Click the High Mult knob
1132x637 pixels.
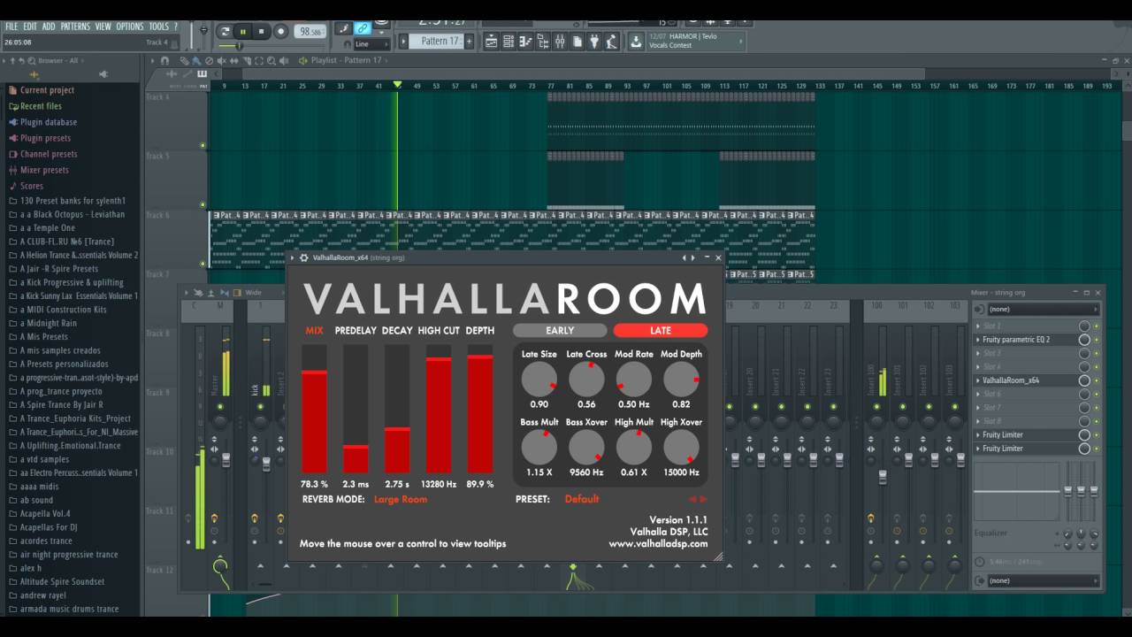point(634,448)
